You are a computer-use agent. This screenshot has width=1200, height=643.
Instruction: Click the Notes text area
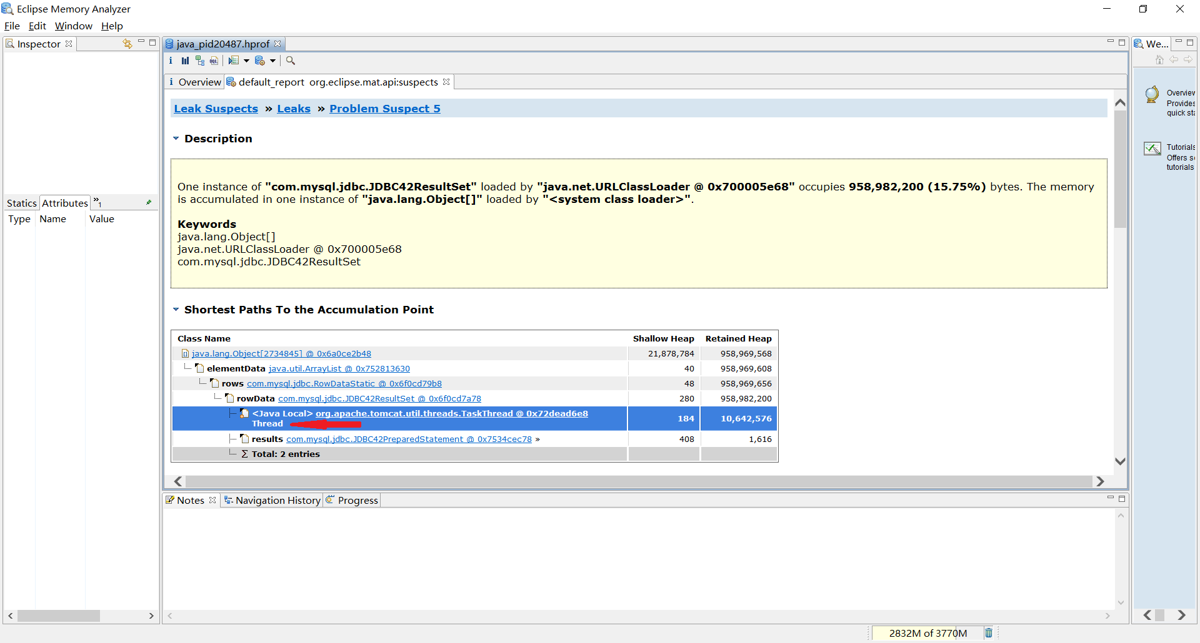click(x=639, y=559)
